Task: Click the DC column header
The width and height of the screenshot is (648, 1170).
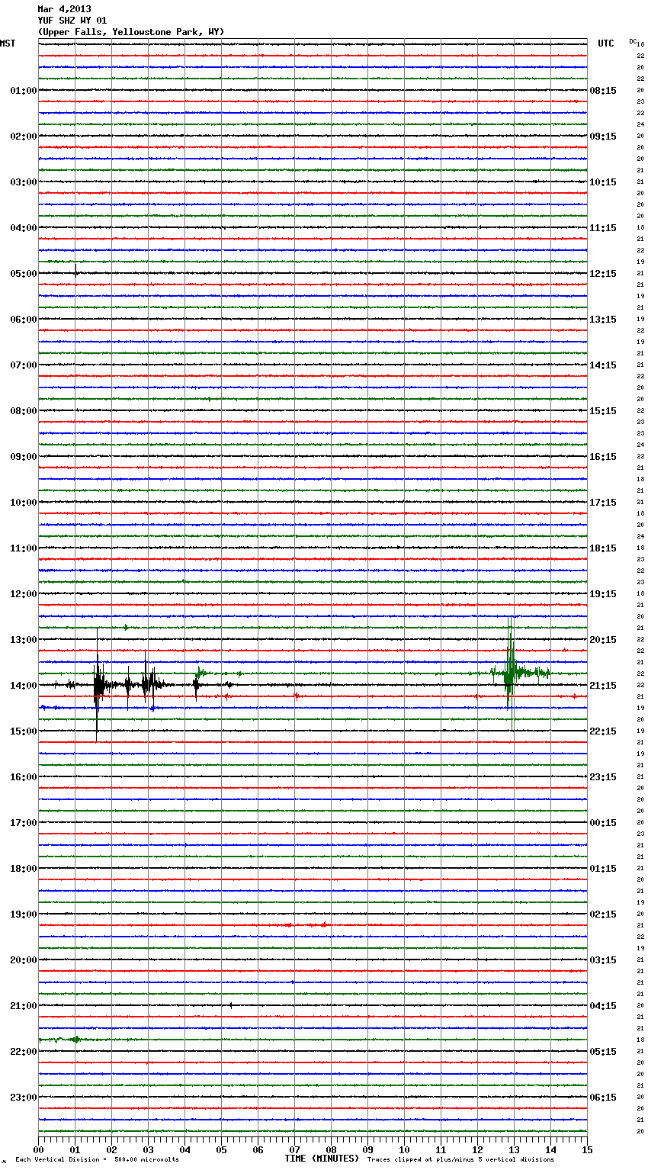Action: pyautogui.click(x=633, y=41)
